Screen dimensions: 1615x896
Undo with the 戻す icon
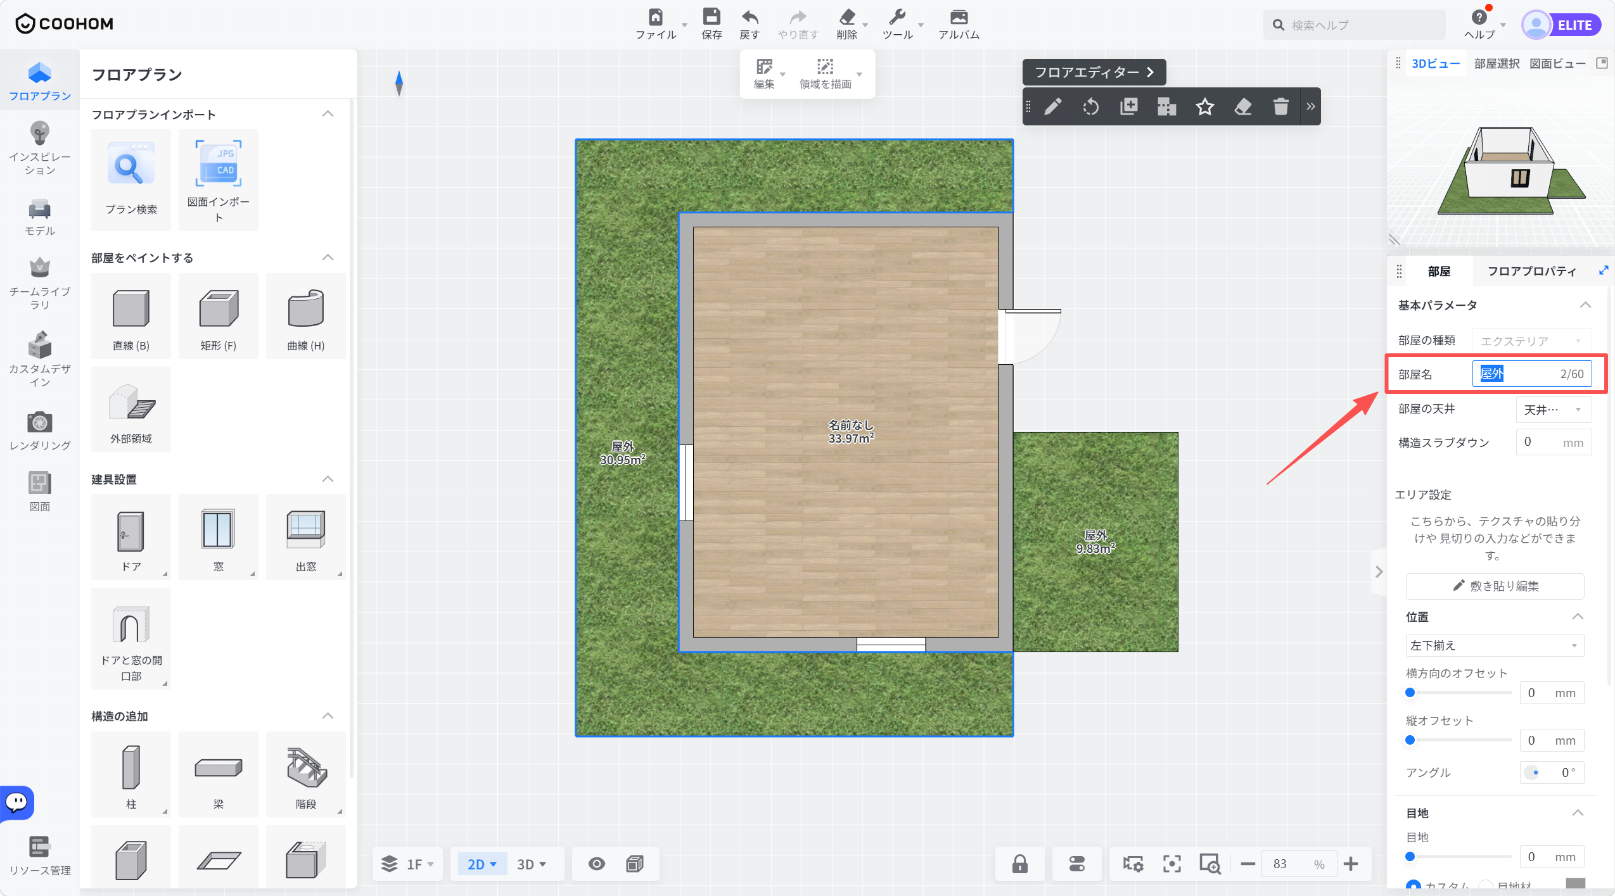pos(750,17)
